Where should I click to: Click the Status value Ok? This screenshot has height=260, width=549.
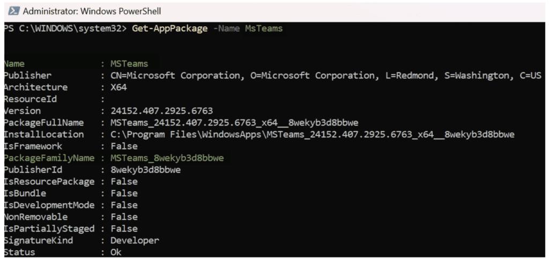tap(116, 252)
